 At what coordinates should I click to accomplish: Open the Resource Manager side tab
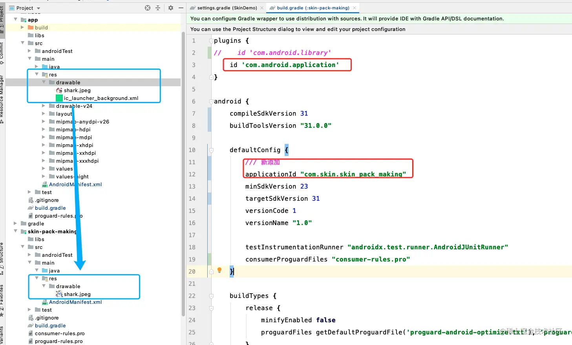(x=2, y=100)
